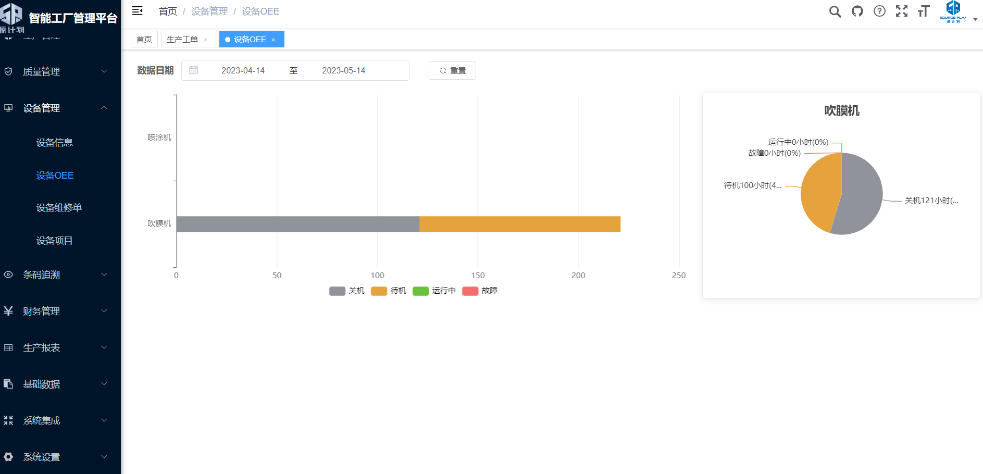Open the search magnifier icon
Screen dimensions: 983x474
(835, 11)
